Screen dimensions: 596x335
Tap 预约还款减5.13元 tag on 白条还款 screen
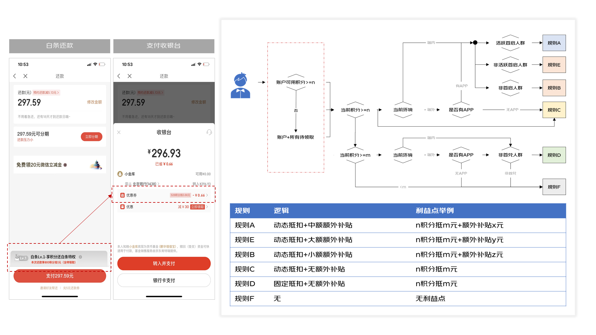pyautogui.click(x=46, y=93)
